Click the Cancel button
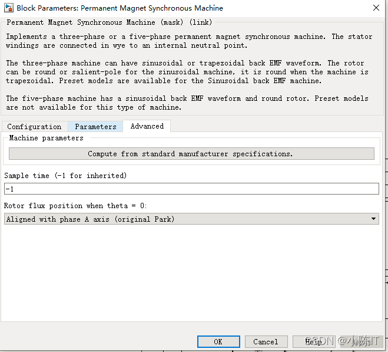The height and width of the screenshot is (352, 388). tap(266, 341)
